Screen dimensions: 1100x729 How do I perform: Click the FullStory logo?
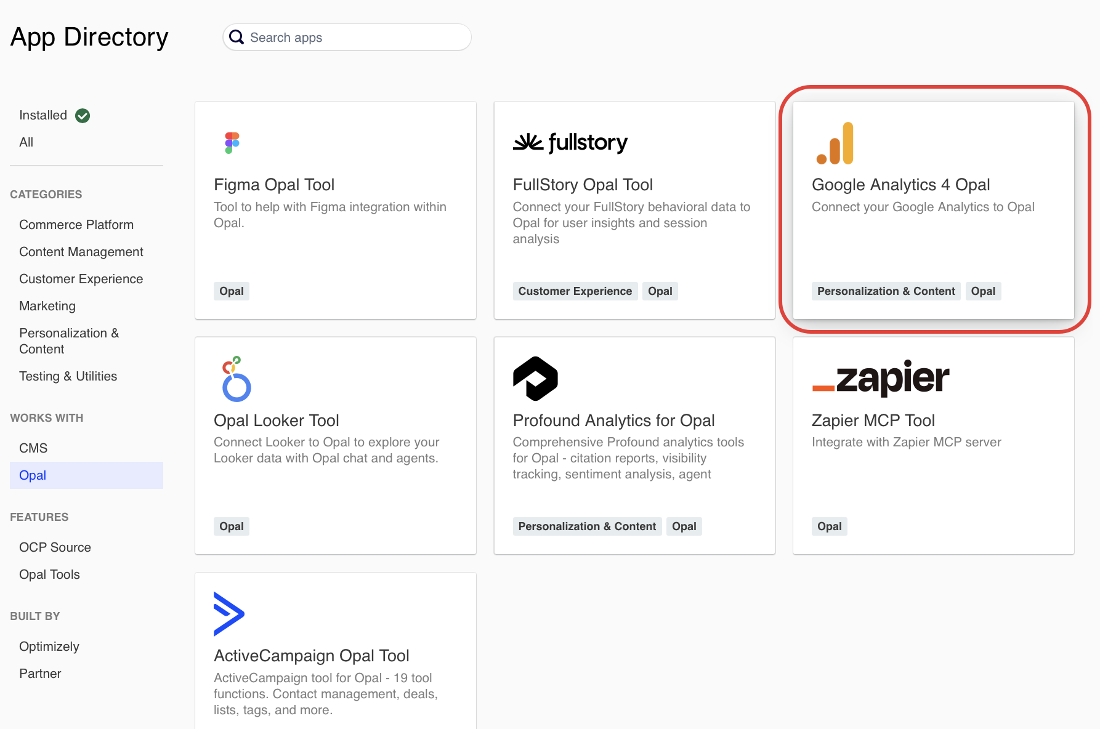[x=570, y=143]
